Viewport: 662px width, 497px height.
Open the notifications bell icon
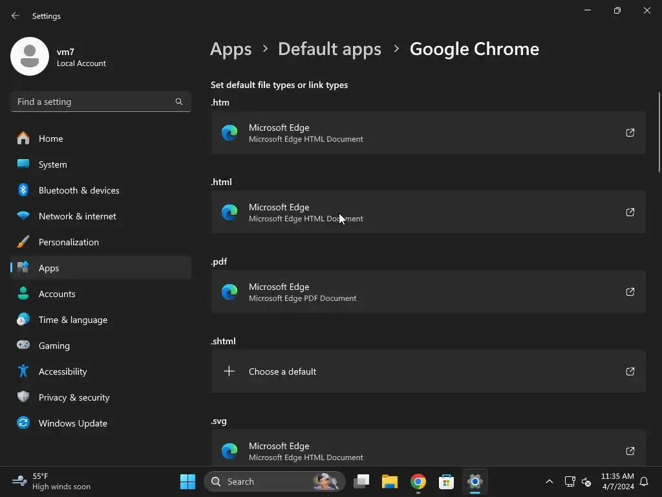click(645, 481)
